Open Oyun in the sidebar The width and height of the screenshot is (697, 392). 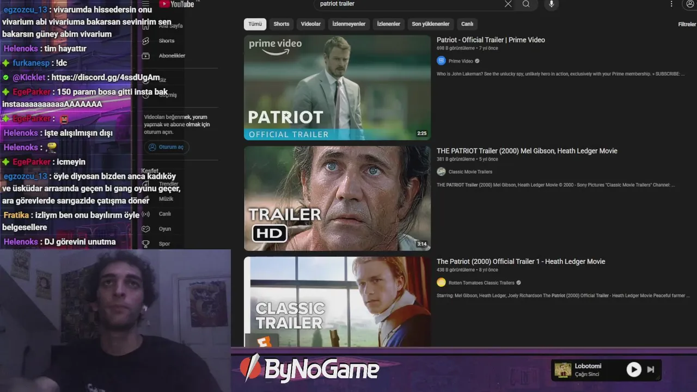tap(164, 229)
